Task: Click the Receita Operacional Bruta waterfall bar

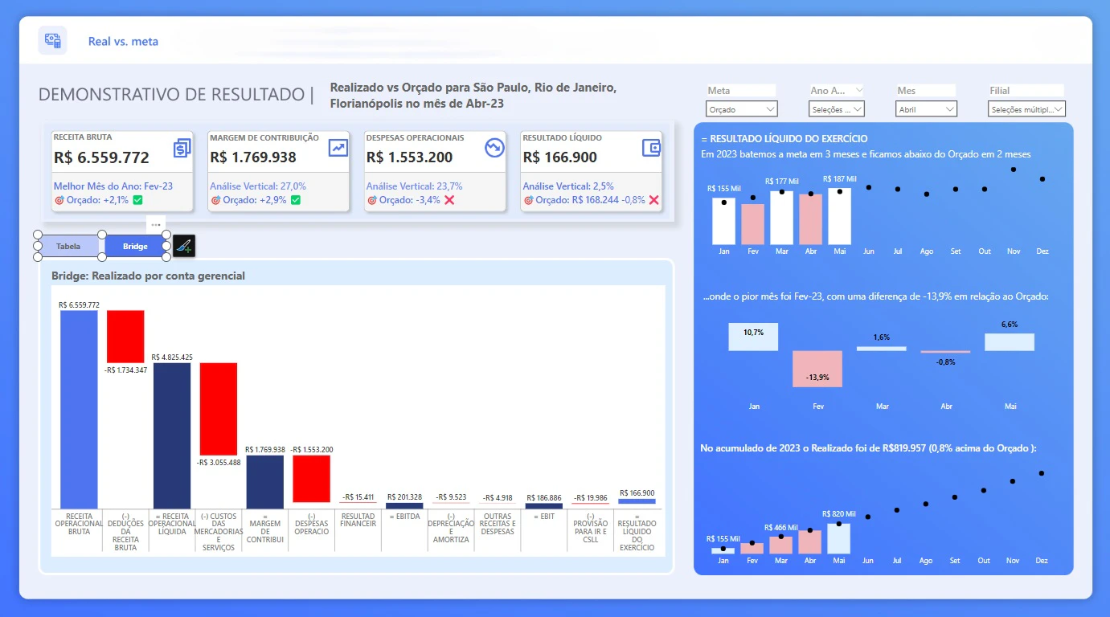Action: point(79,409)
